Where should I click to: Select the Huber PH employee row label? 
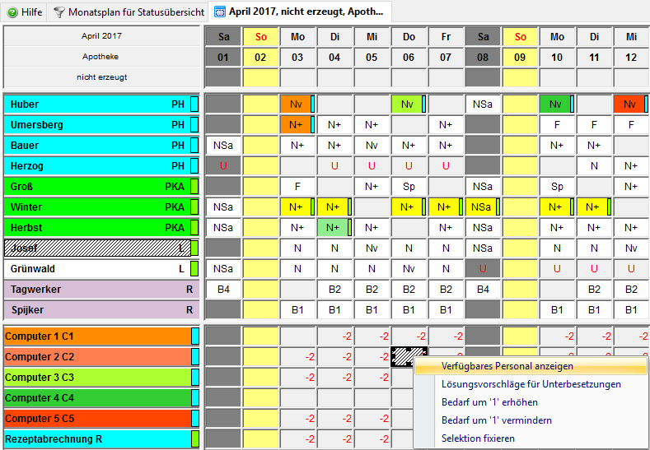tap(96, 104)
